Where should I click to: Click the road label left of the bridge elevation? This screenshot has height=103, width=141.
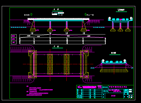click(x=27, y=15)
